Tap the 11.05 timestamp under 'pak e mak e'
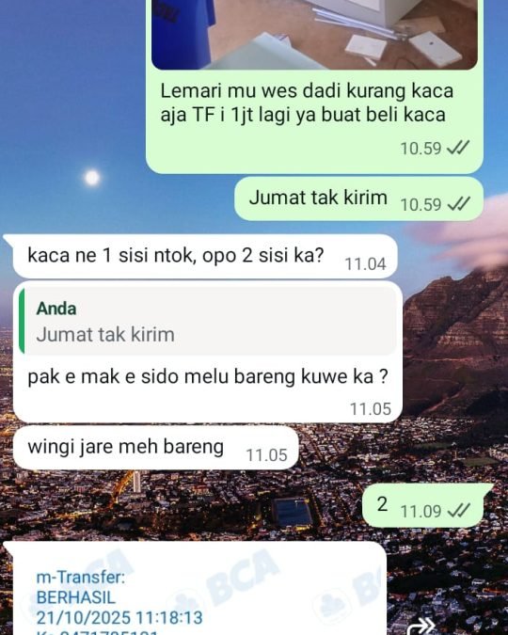Viewport: 508px width, 635px height. pyautogui.click(x=371, y=408)
